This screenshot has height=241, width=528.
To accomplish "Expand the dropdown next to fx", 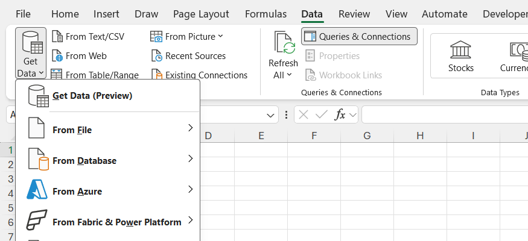I will [x=352, y=115].
